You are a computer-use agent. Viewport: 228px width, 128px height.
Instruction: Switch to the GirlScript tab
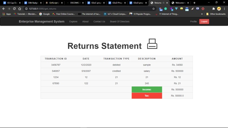(x=54, y=3)
